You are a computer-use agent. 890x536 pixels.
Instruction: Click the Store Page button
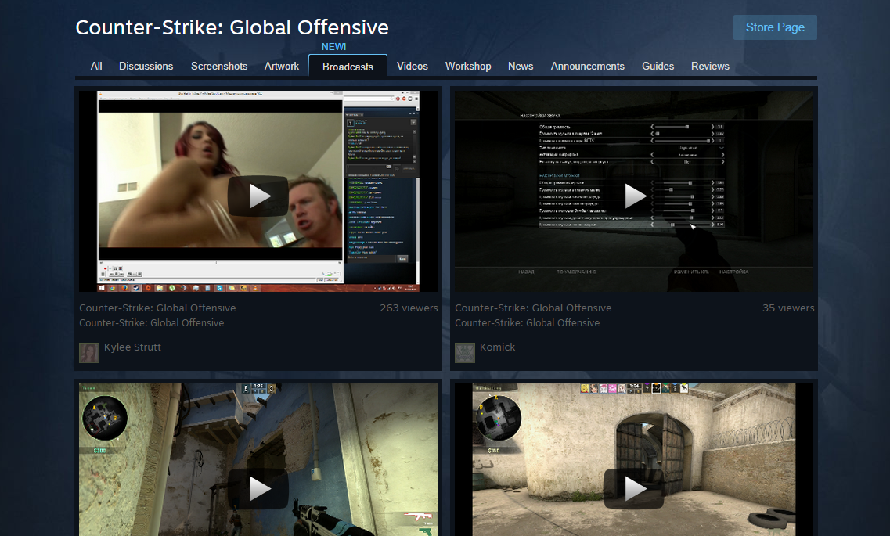coord(775,27)
